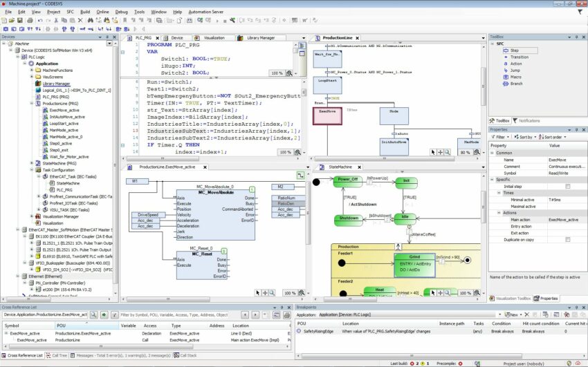Pin the Cross Reference List panel pushpin
The width and height of the screenshot is (588, 367).
[282, 307]
